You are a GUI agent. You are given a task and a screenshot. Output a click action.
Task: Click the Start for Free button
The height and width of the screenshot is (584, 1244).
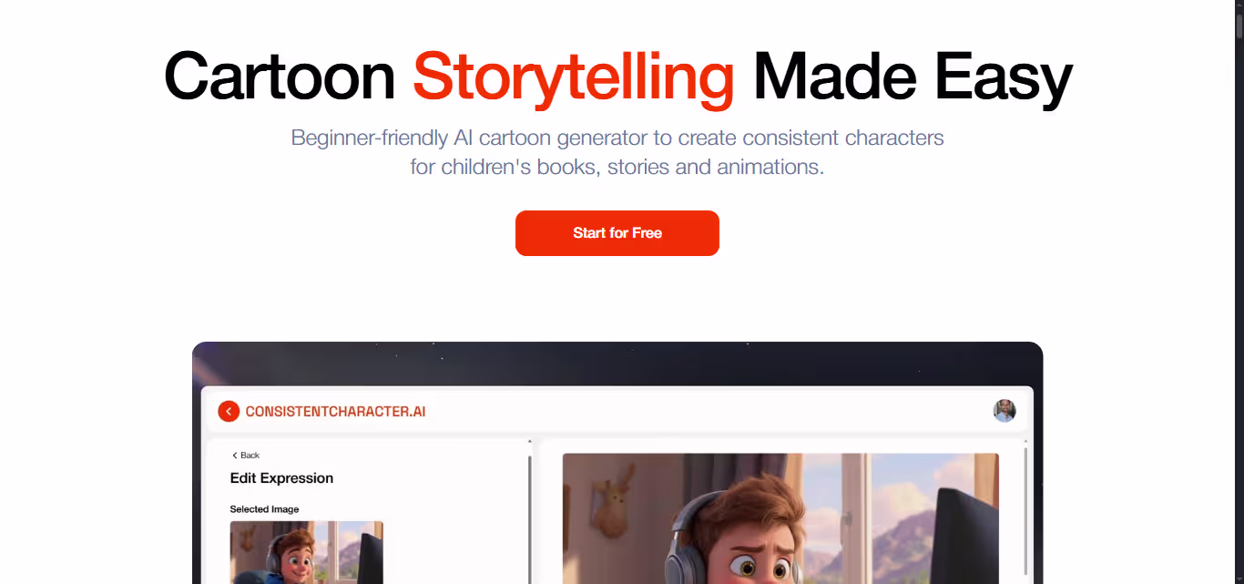[x=617, y=233]
